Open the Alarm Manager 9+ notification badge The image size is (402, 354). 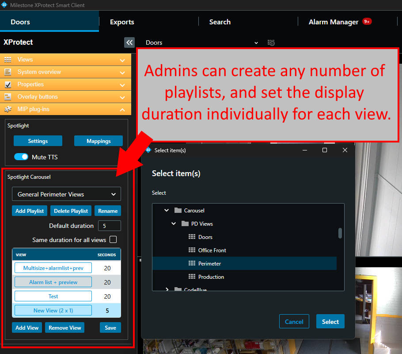click(x=367, y=21)
